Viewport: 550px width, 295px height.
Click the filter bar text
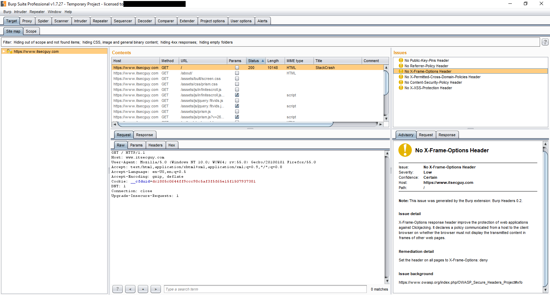tap(118, 42)
